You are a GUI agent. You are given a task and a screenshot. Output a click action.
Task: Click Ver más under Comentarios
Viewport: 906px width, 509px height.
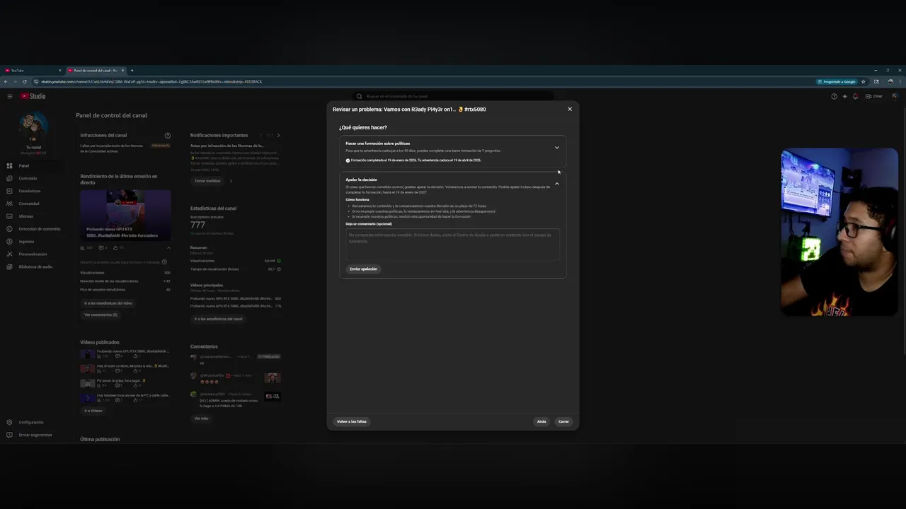tap(202, 419)
